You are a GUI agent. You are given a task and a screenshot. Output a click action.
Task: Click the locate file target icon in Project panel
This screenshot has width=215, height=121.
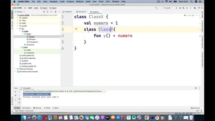click(44, 12)
